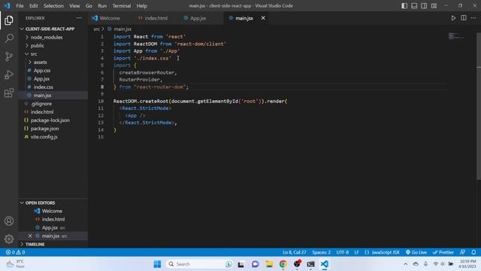Viewport: 481px width, 271px height.
Task: Open File Explorer from taskbar
Action: [x=269, y=264]
